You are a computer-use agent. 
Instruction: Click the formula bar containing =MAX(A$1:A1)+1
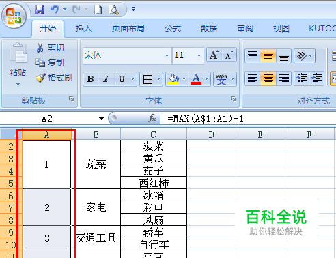tap(248, 119)
